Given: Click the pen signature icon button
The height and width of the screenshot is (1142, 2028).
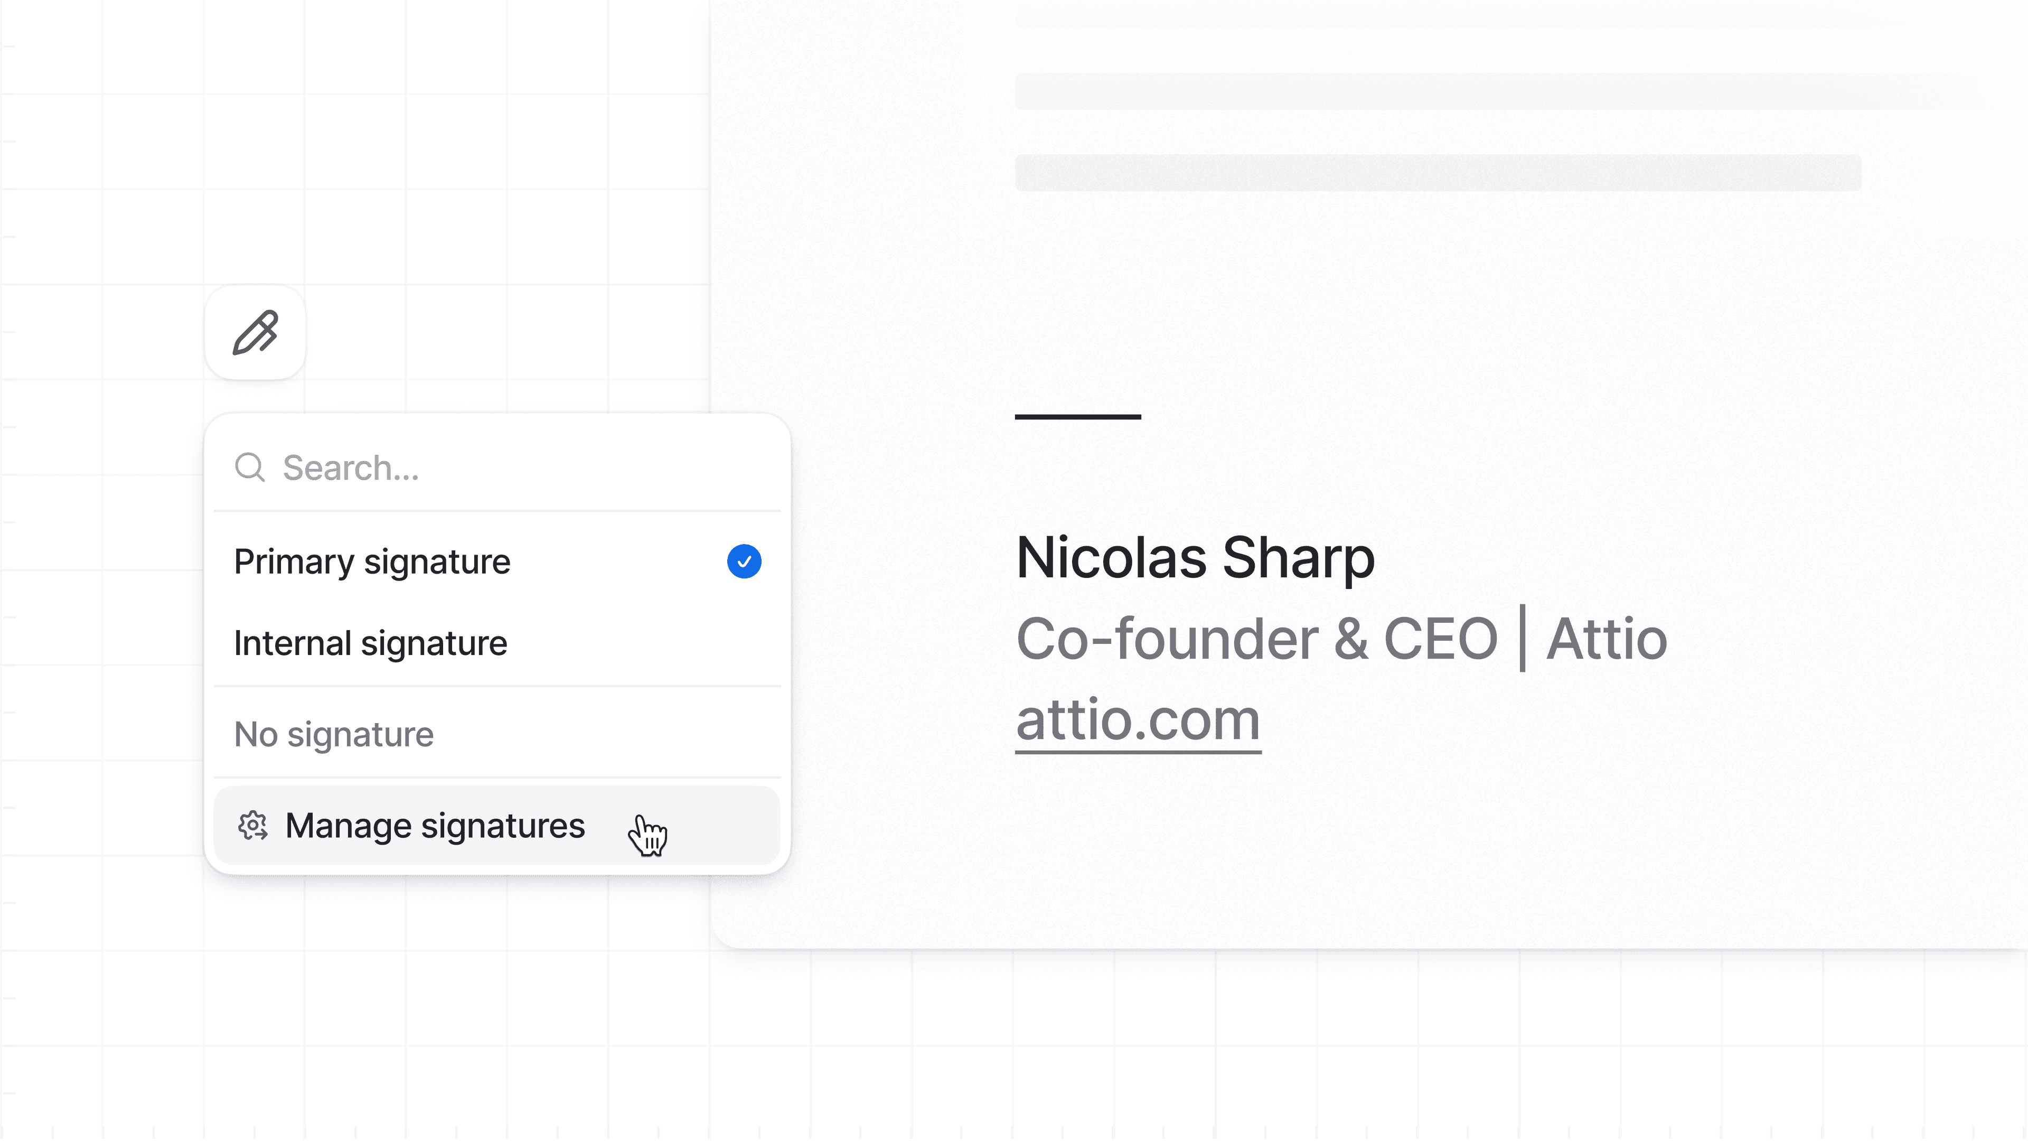Looking at the screenshot, I should [255, 332].
